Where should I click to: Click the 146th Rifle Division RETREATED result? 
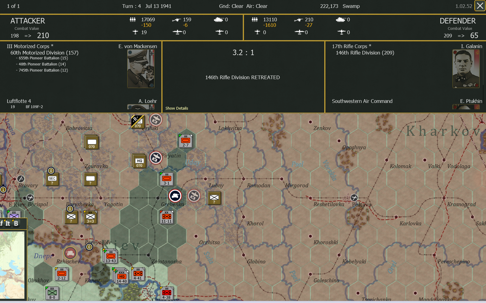pyautogui.click(x=243, y=77)
